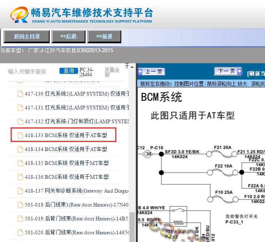Viewport: 265px width, 242px height.
Task: Click document icon beside 418-135
Action: (20, 163)
